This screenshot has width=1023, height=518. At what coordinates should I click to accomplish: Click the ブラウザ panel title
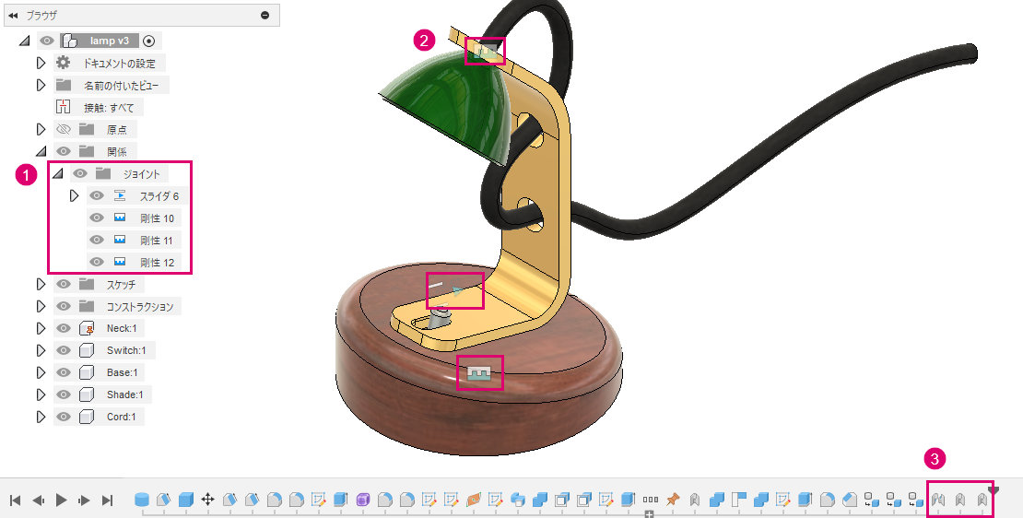[x=41, y=15]
